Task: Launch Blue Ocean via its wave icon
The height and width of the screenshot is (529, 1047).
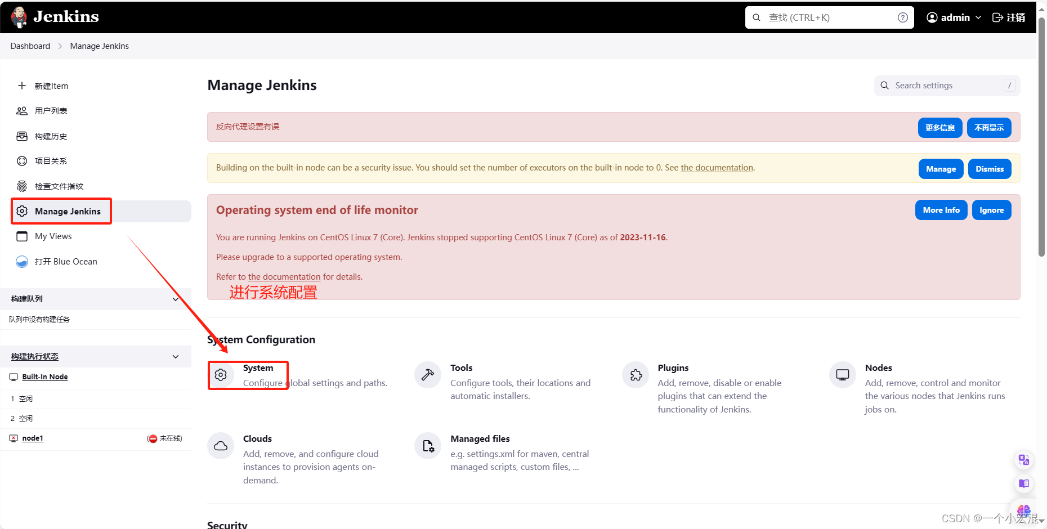Action: tap(22, 261)
